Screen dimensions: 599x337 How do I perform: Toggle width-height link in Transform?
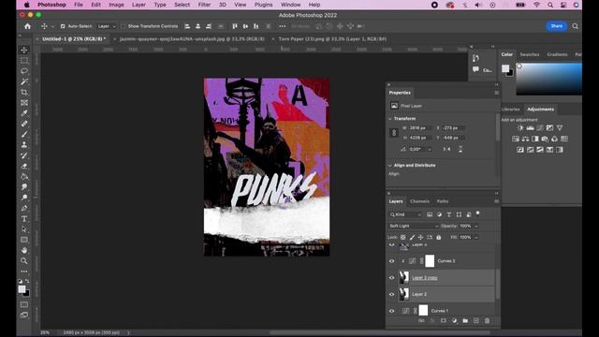(394, 133)
